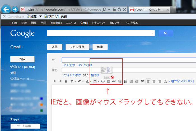The width and height of the screenshot is (196, 131).
Task: Apply underline formatting in compose toolbar
Action: 66,81
